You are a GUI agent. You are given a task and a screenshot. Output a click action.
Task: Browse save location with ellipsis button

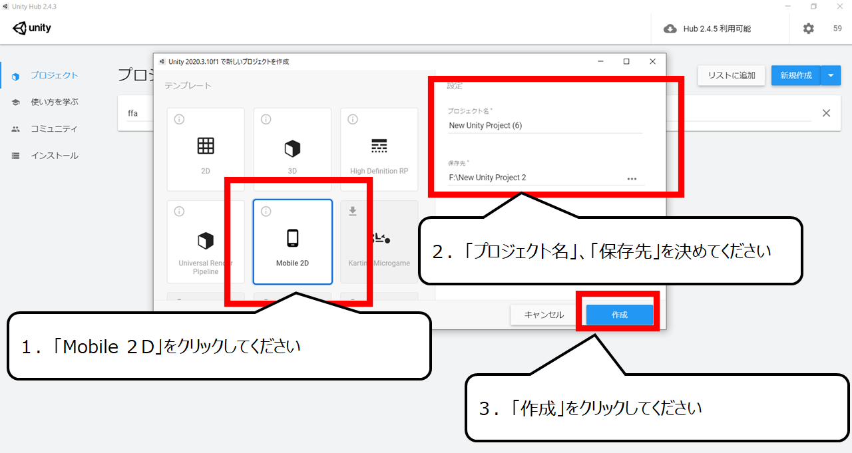click(632, 178)
